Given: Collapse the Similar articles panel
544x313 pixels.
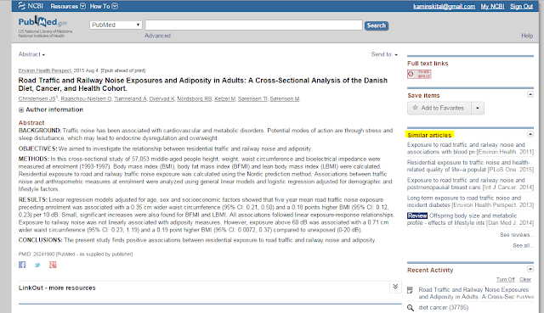Looking at the screenshot, I should pyautogui.click(x=530, y=134).
